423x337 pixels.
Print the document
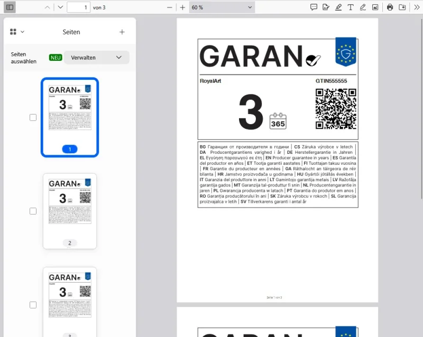(x=390, y=7)
